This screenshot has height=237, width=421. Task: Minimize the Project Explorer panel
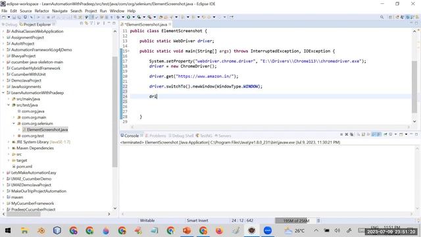click(109, 24)
